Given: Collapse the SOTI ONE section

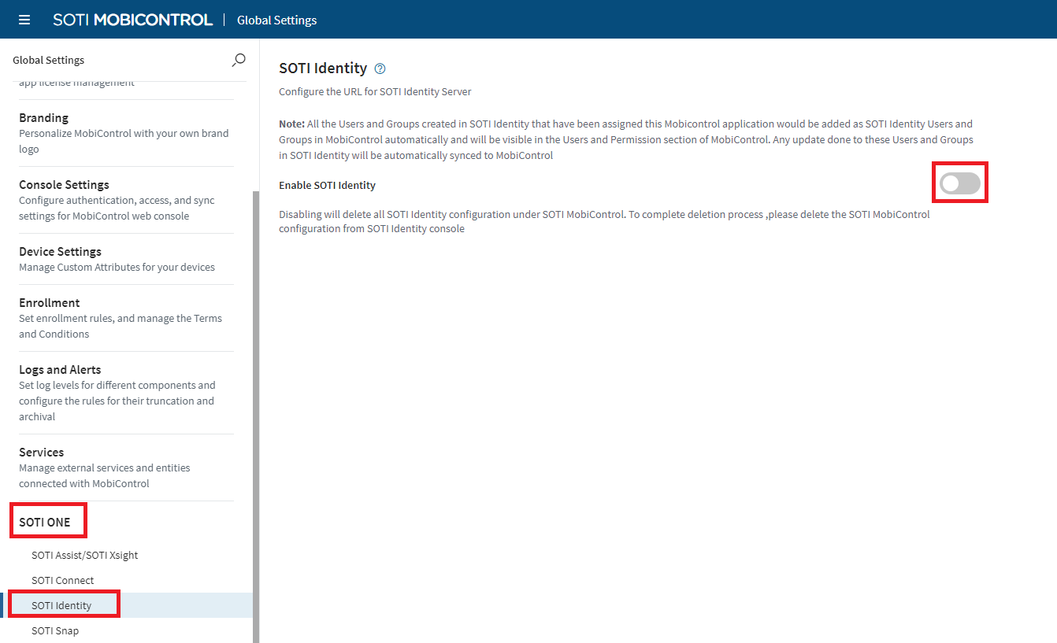Looking at the screenshot, I should [45, 522].
